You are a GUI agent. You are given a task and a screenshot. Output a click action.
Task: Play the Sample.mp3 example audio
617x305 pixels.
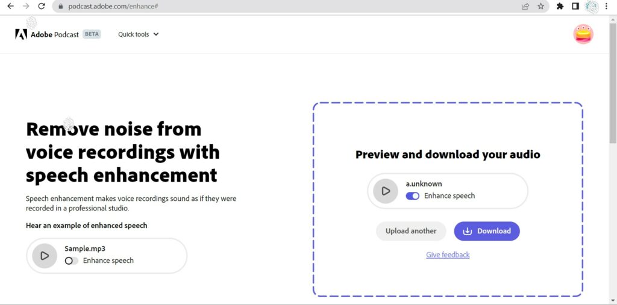pos(45,256)
